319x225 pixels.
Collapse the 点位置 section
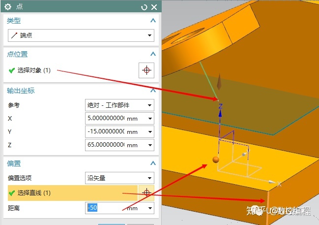coord(153,54)
